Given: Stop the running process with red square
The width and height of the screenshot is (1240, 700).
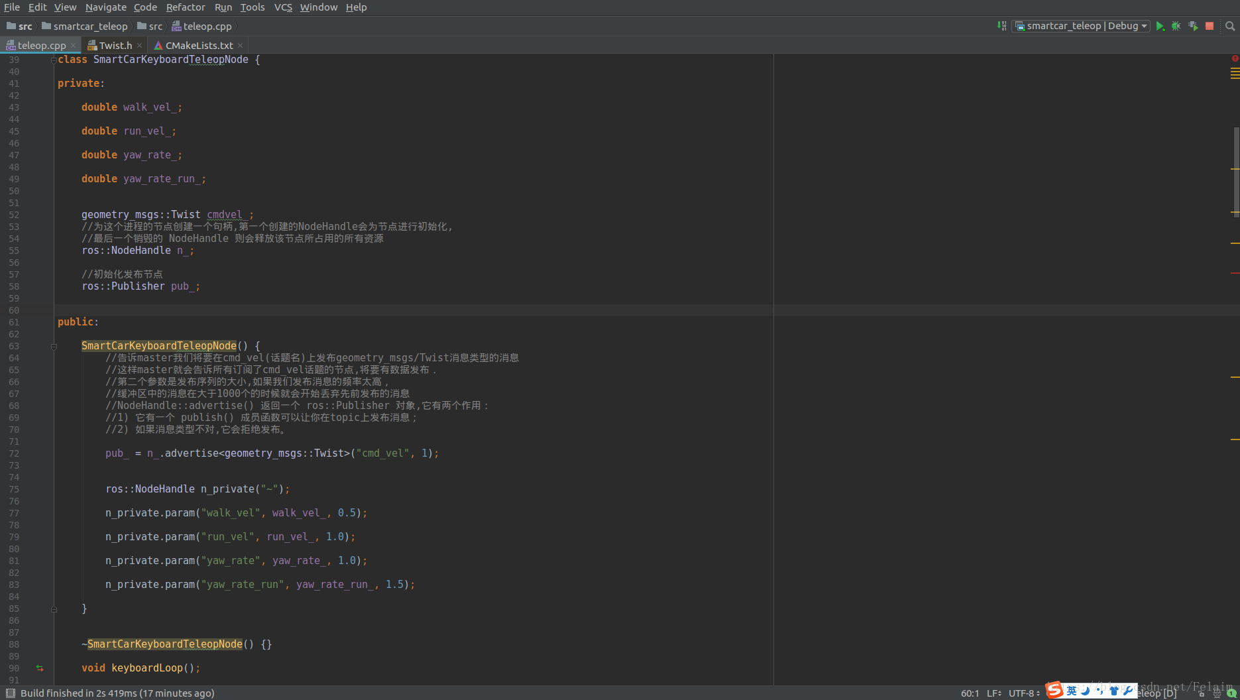Looking at the screenshot, I should pyautogui.click(x=1210, y=26).
